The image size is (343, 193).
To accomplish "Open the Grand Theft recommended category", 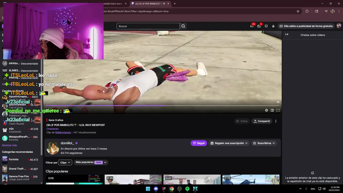I will tap(20, 169).
